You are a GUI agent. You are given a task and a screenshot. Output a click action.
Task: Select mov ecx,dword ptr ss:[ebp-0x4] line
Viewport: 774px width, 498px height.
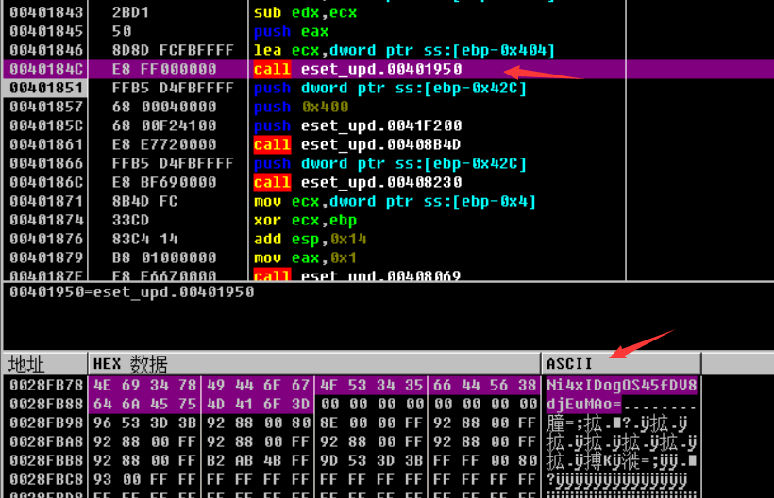pyautogui.click(x=395, y=201)
